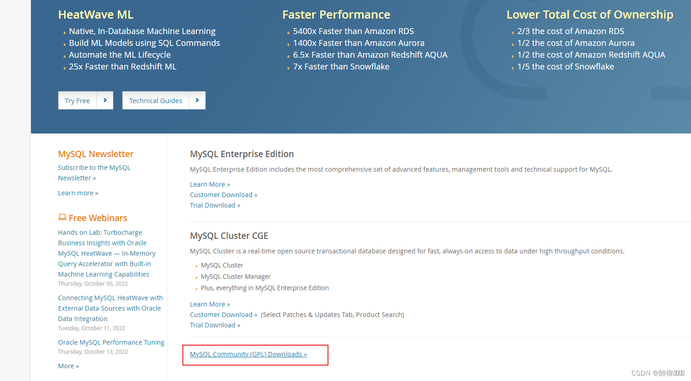The image size is (691, 381).
Task: Open MySQL Community (GPL) Downloads
Action: (x=248, y=354)
